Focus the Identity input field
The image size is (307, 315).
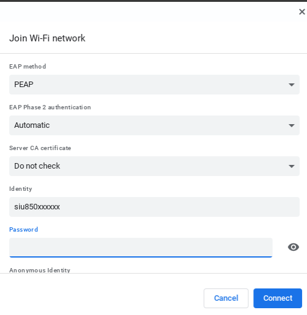point(154,207)
